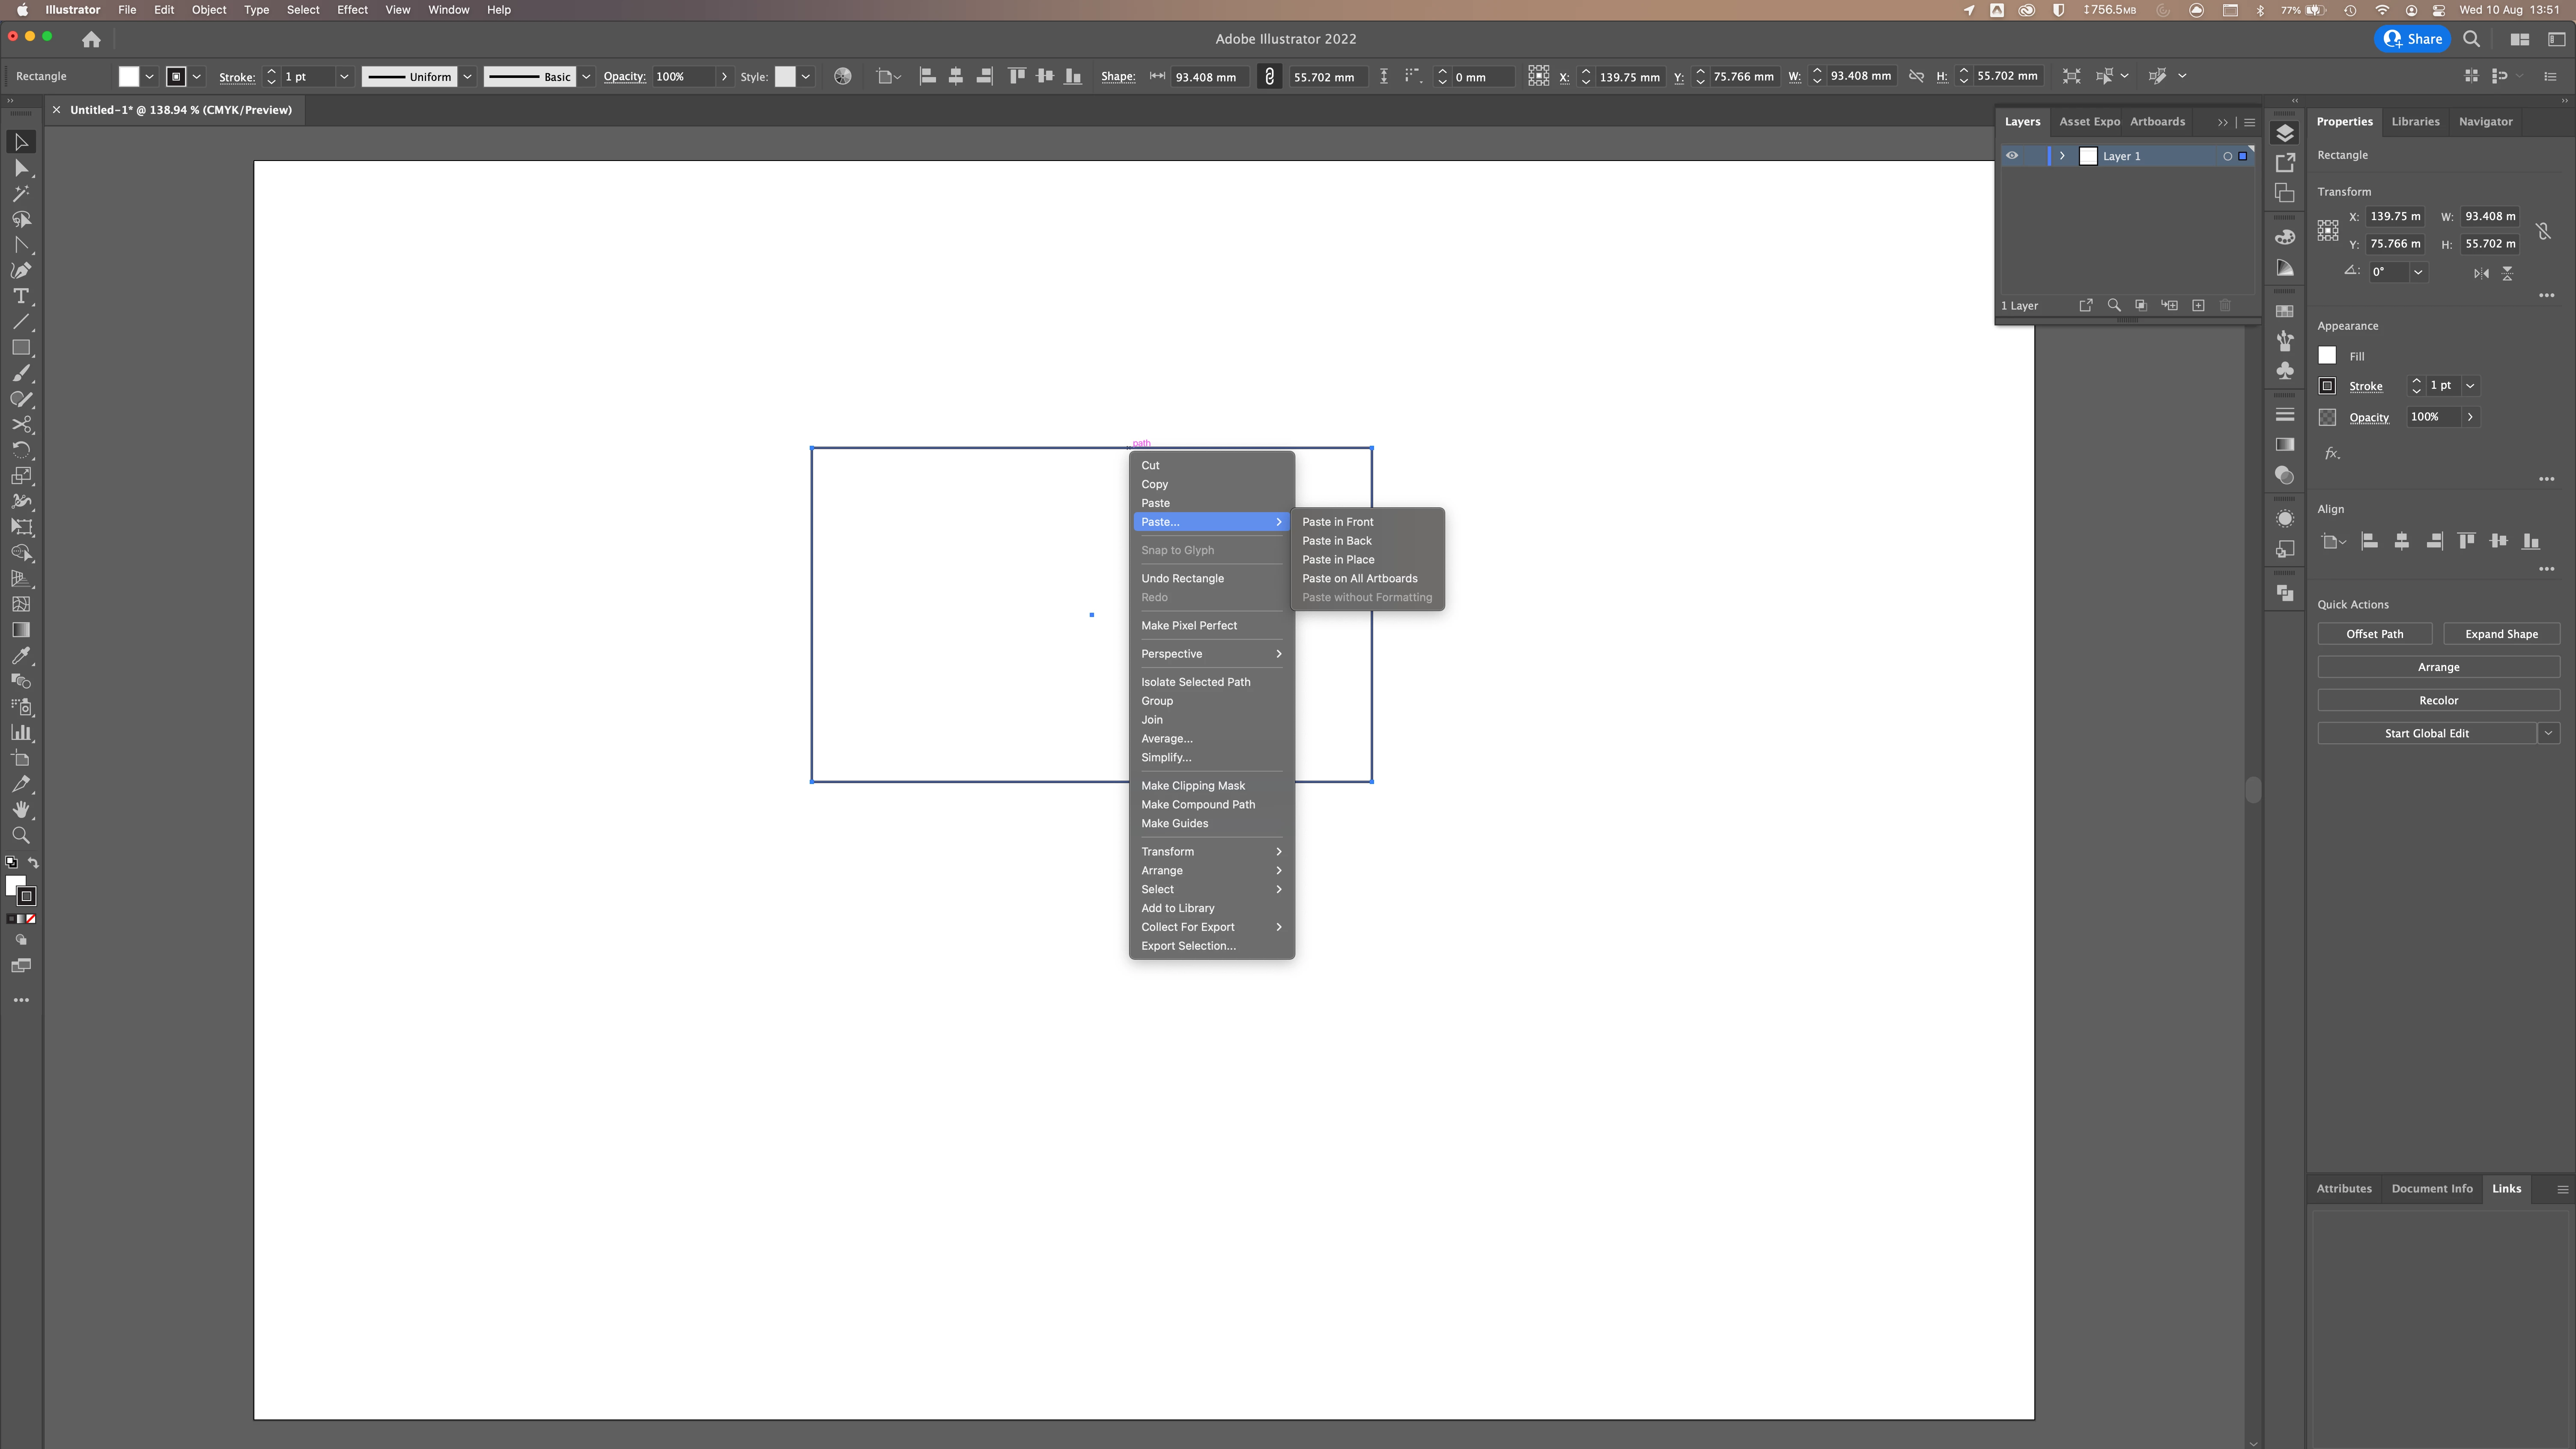Select the Zoom tool
2576x1449 pixels.
click(x=20, y=835)
